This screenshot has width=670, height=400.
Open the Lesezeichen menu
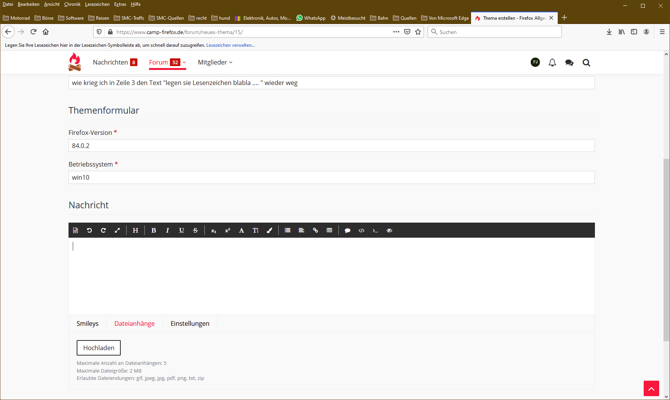click(x=97, y=4)
